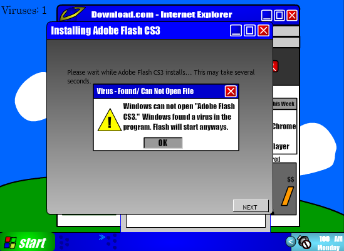Open the Start menu
Viewport: 344px width, 251px height.
pos(27,242)
